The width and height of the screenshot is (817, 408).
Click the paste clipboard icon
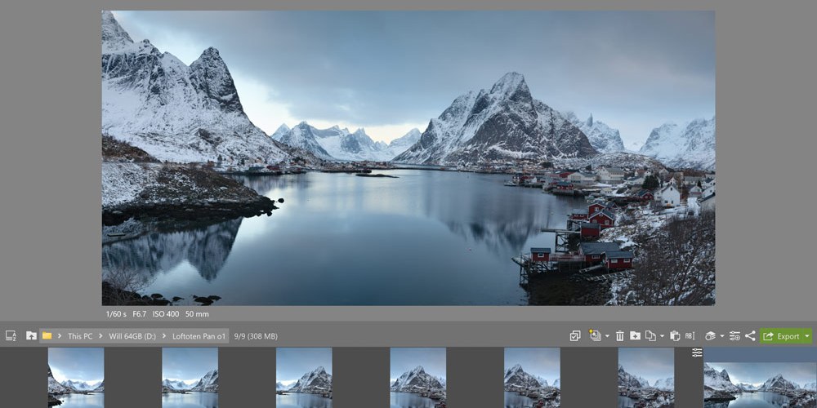click(675, 336)
